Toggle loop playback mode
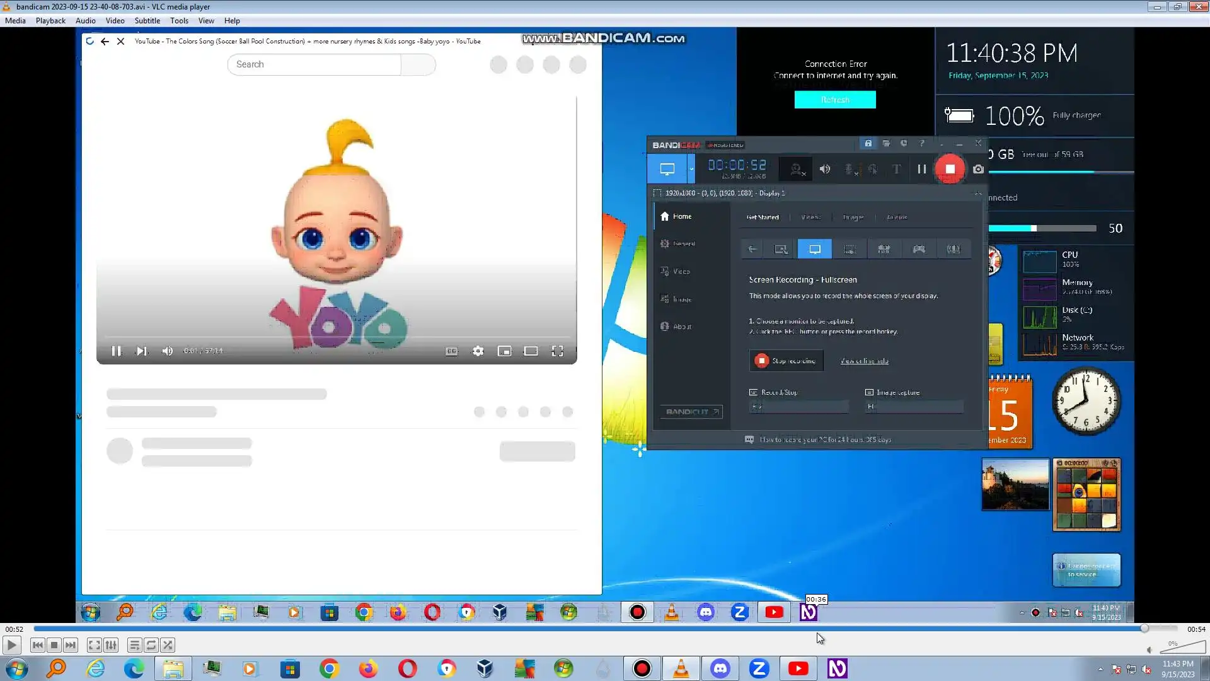The width and height of the screenshot is (1210, 681). click(151, 645)
